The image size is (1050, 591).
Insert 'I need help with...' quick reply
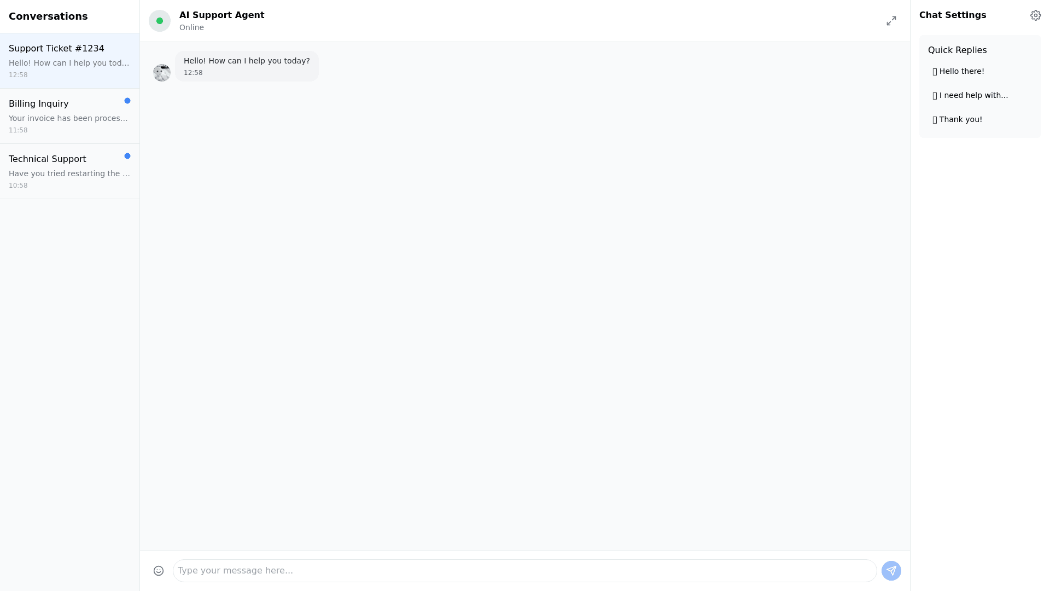pyautogui.click(x=973, y=95)
